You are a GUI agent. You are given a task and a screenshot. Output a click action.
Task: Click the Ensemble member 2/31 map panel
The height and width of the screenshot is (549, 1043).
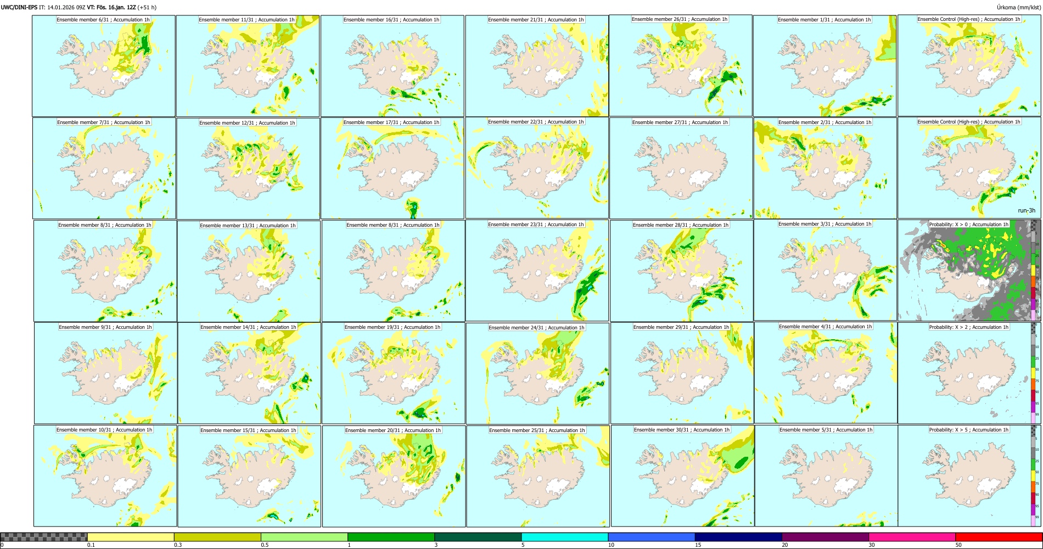tap(825, 169)
